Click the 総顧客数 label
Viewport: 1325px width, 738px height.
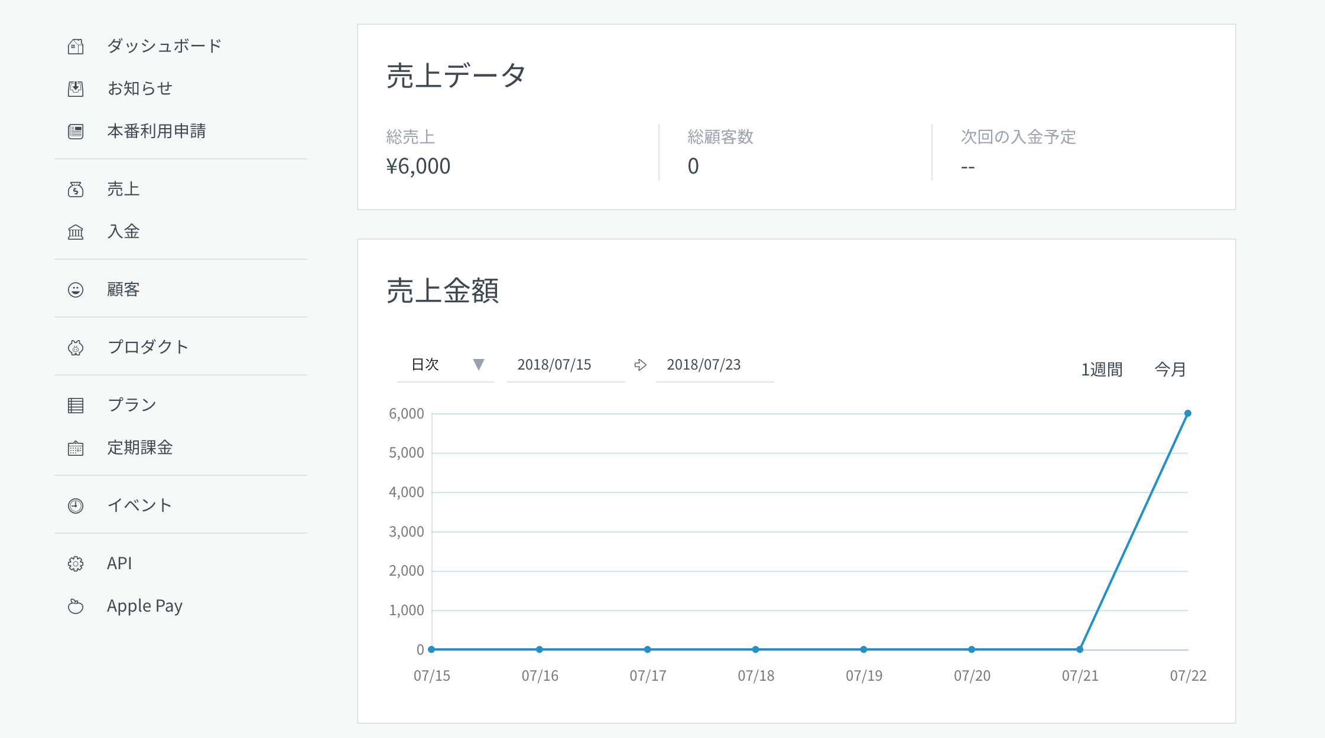720,137
